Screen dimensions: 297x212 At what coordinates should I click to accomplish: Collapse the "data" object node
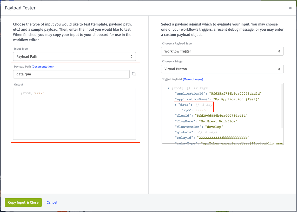(x=175, y=105)
